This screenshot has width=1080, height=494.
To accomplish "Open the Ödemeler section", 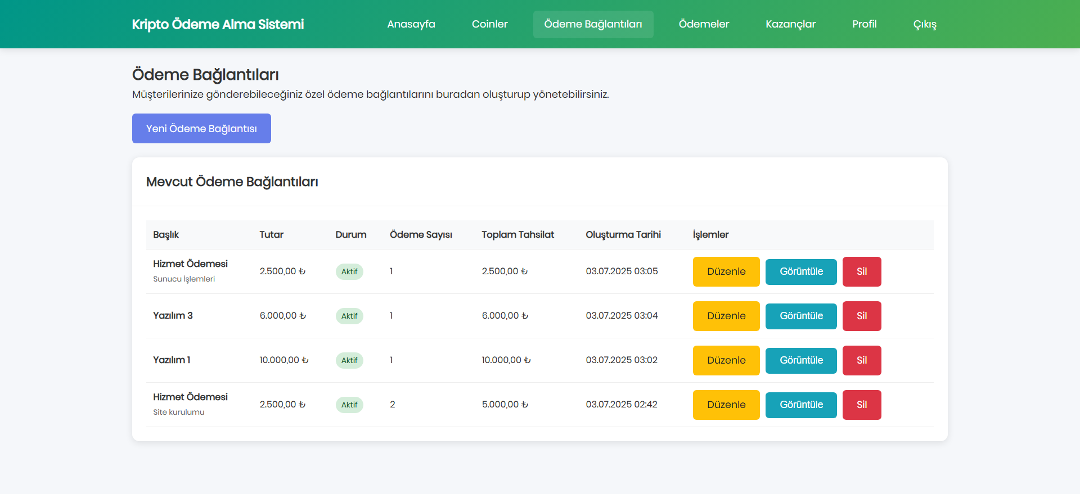I will coord(704,24).
